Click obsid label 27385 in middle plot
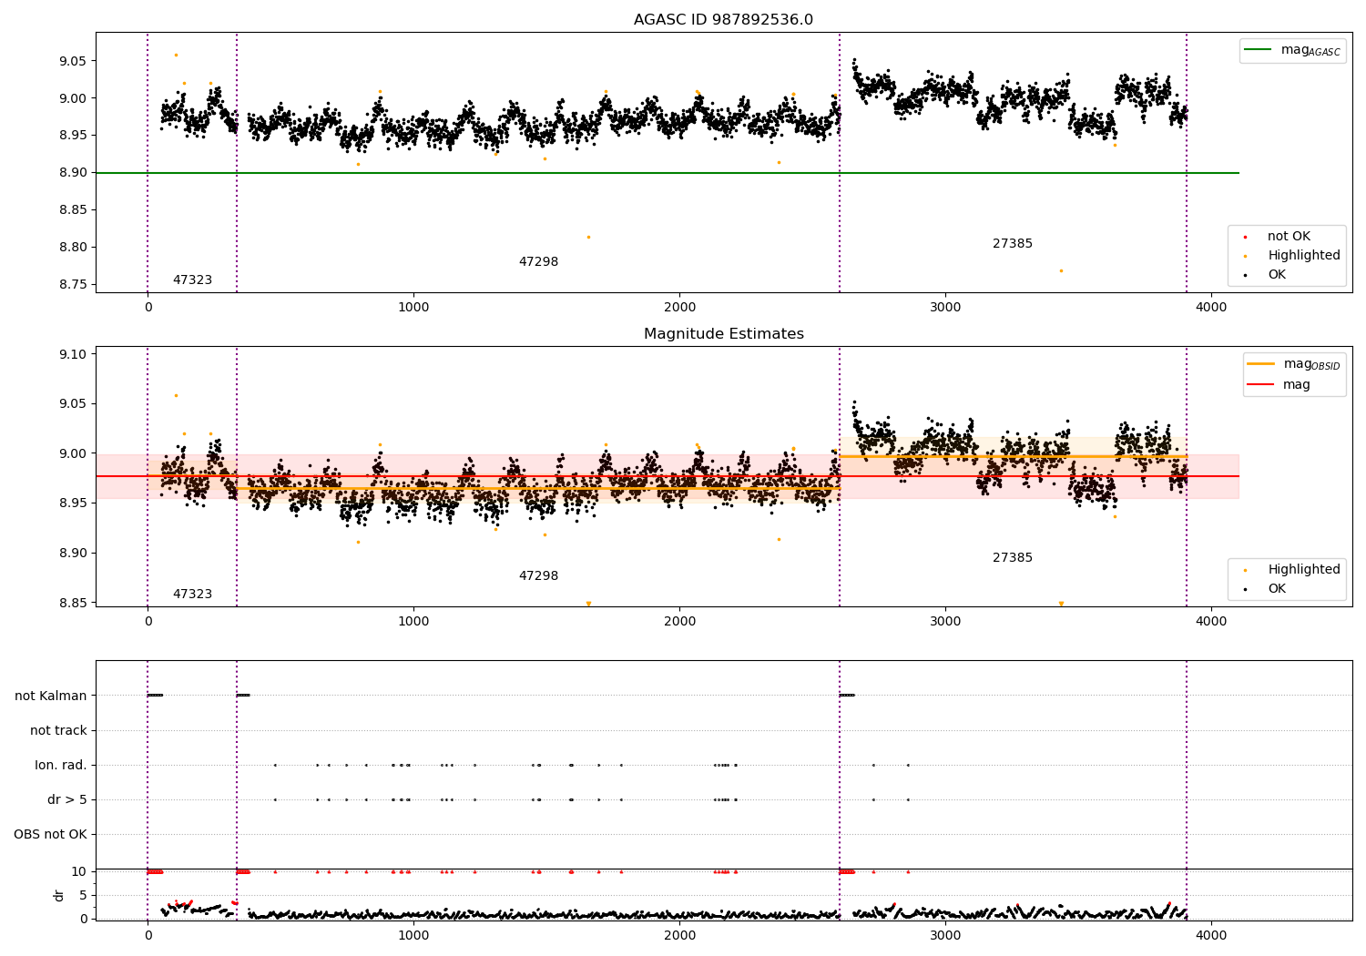Image resolution: width=1366 pixels, height=956 pixels. pyautogui.click(x=1013, y=558)
